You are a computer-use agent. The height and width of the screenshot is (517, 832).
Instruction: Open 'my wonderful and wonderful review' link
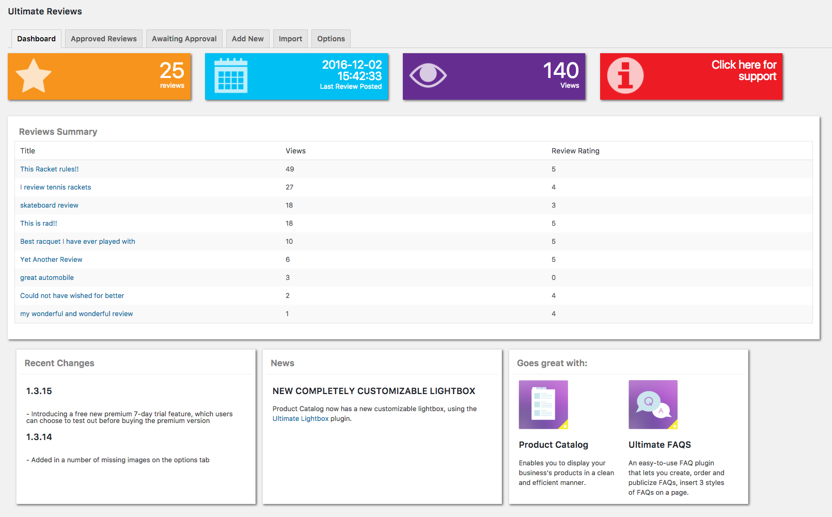[x=76, y=314]
